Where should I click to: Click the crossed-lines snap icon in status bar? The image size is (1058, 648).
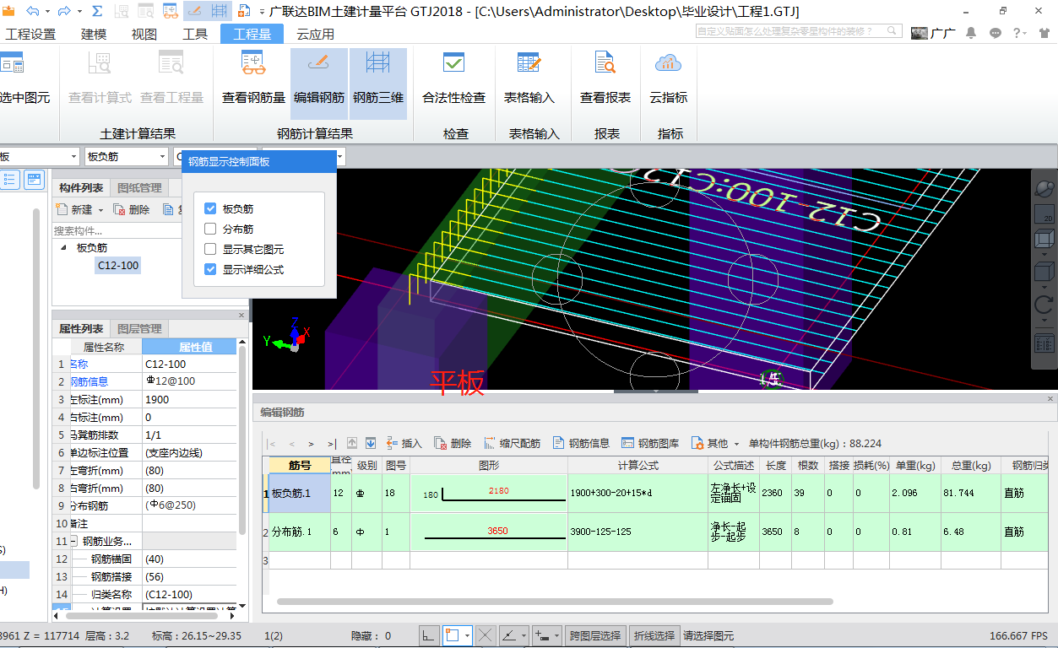click(x=486, y=635)
